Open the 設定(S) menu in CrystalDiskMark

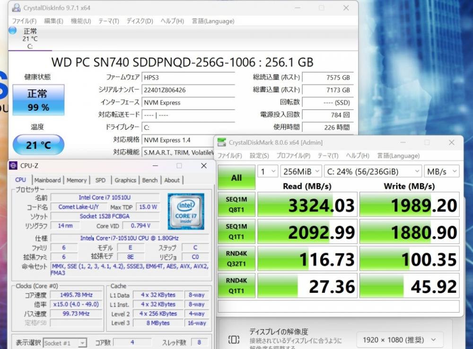tap(259, 156)
